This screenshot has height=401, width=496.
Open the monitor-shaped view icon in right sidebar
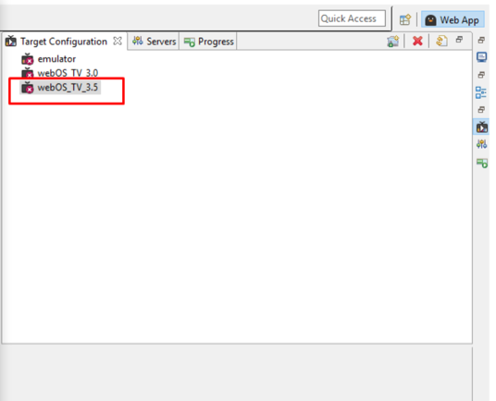click(481, 57)
